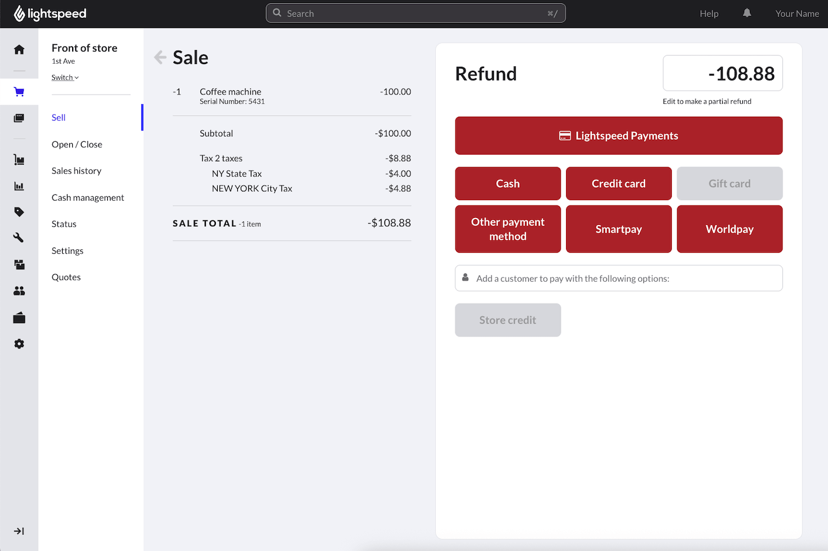828x551 pixels.
Task: Open the Service wrench icon
Action: click(19, 237)
